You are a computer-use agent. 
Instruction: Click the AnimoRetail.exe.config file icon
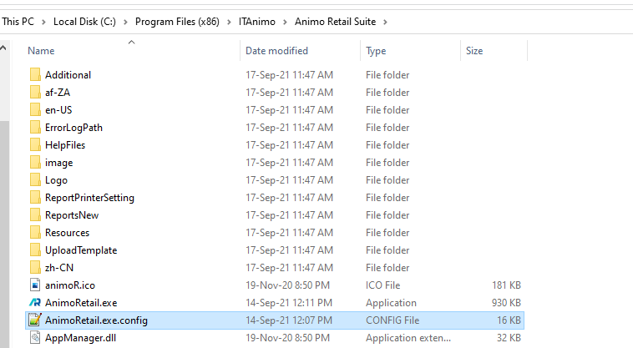(x=35, y=320)
